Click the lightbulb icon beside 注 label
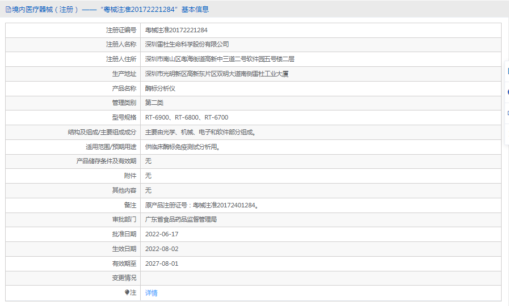The height and width of the screenshot is (306, 509). pyautogui.click(x=127, y=292)
